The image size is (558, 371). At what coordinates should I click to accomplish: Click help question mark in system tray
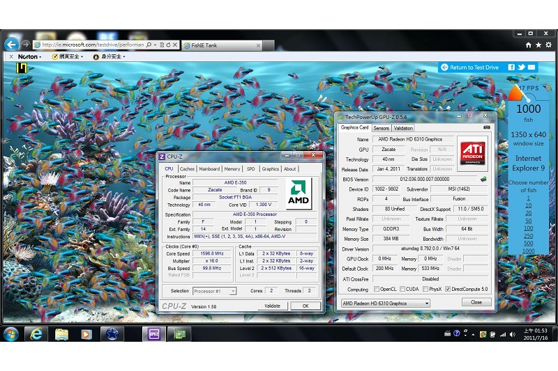click(457, 333)
